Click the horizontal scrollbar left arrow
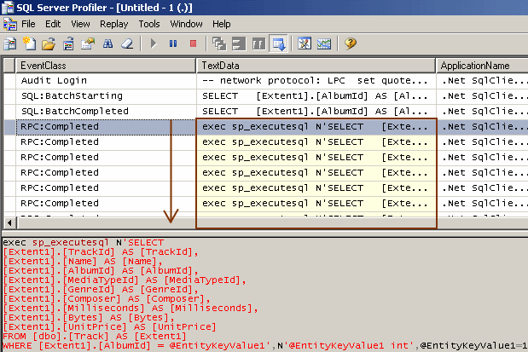Viewport: 528px width, 352px height. pyautogui.click(x=9, y=222)
